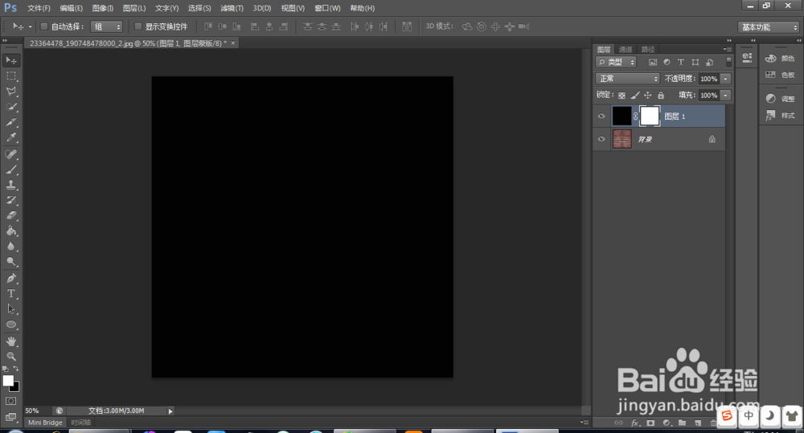Open the 基本功能 workspace dropdown
The width and height of the screenshot is (804, 433).
click(x=769, y=27)
